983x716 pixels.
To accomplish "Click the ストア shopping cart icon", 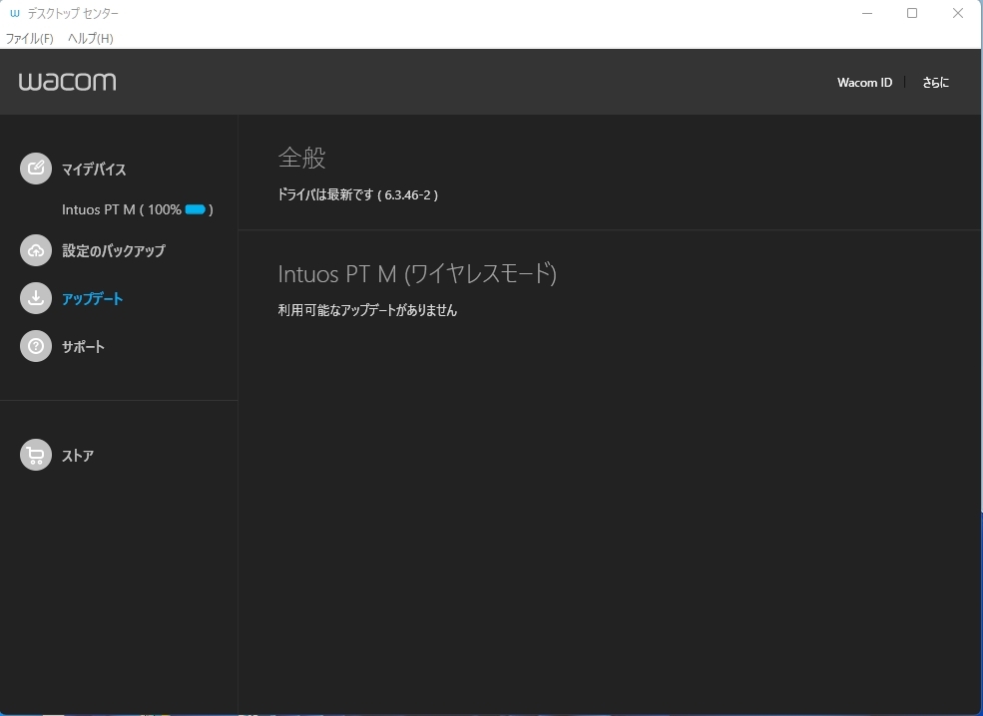I will coord(36,455).
